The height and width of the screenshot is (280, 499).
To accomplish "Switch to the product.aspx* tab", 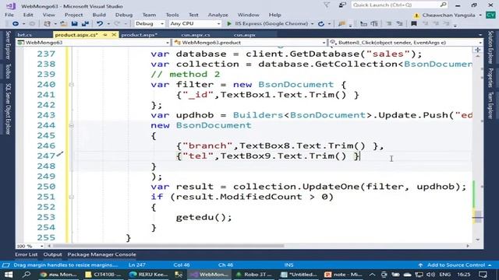I will (140, 35).
